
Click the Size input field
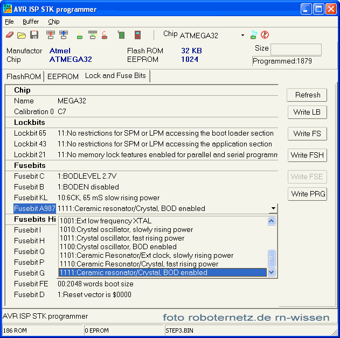tap(296, 50)
